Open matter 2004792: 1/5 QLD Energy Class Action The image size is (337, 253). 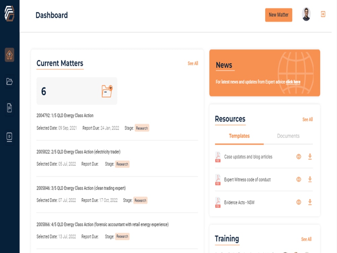[65, 115]
